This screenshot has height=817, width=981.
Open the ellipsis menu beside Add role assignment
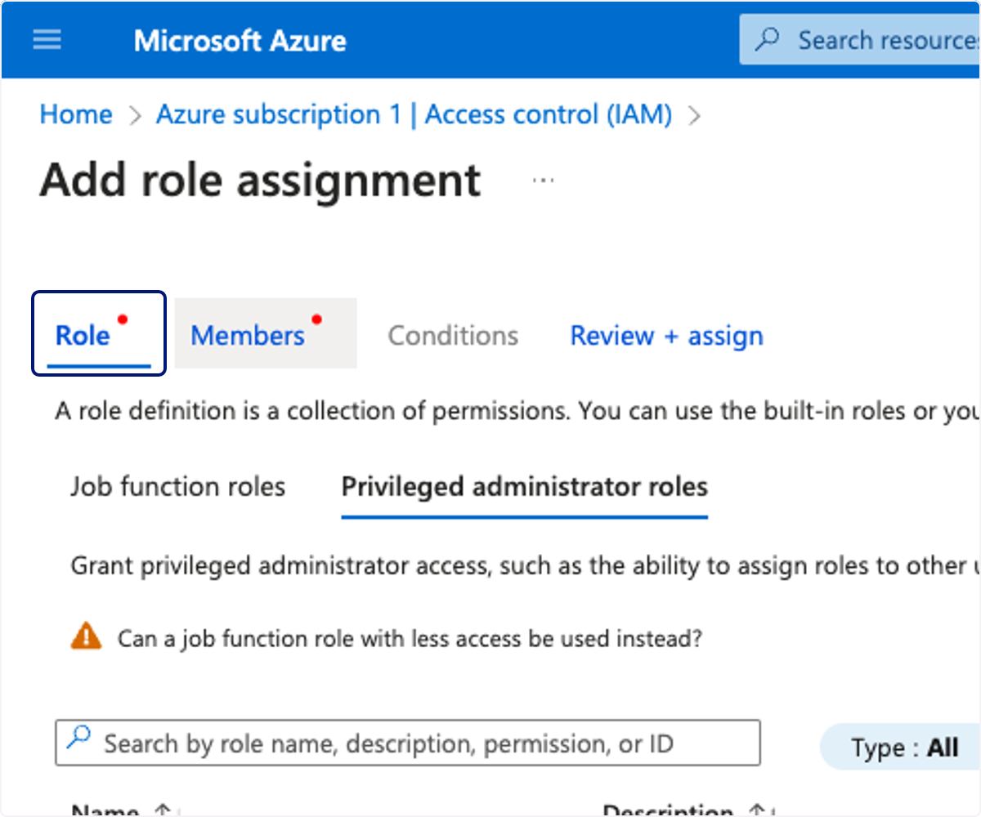543,181
